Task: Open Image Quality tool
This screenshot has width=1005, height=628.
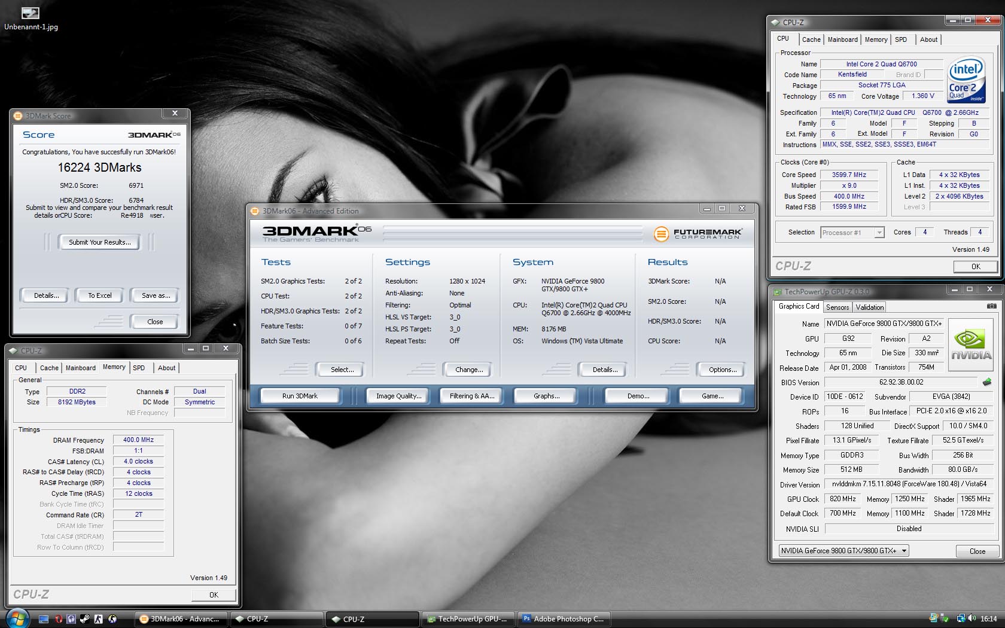Action: click(398, 396)
